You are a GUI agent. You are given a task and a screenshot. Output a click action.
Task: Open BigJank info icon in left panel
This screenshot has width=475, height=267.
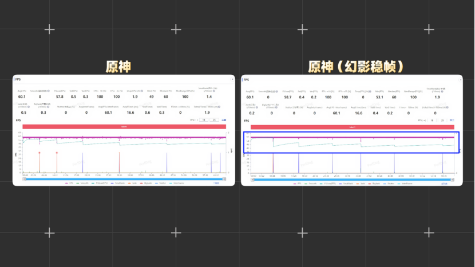pos(48,106)
